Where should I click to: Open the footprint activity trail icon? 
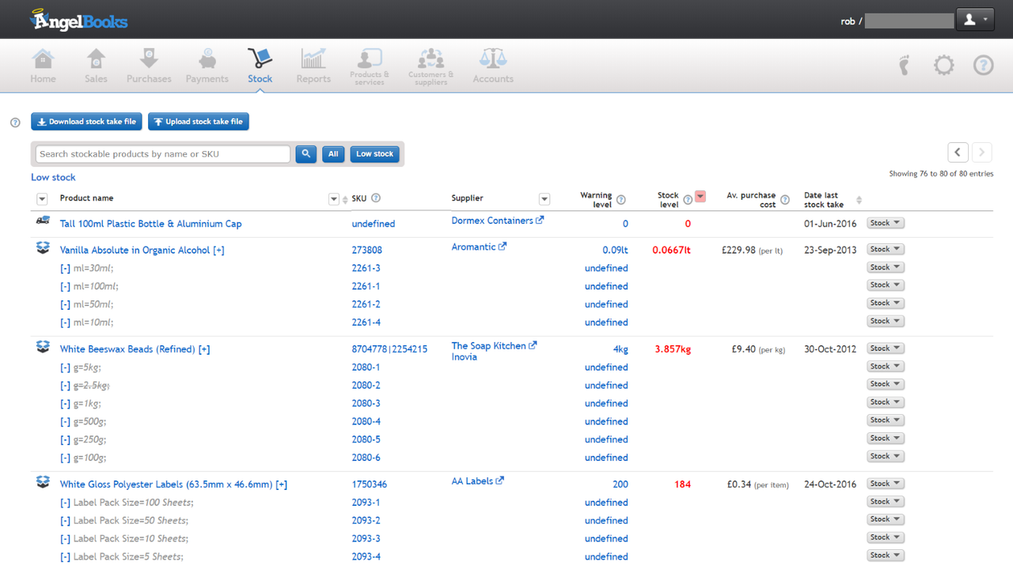[x=905, y=65]
